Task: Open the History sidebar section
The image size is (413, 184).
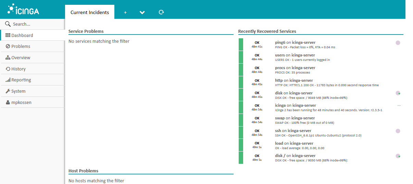Action: [18, 69]
